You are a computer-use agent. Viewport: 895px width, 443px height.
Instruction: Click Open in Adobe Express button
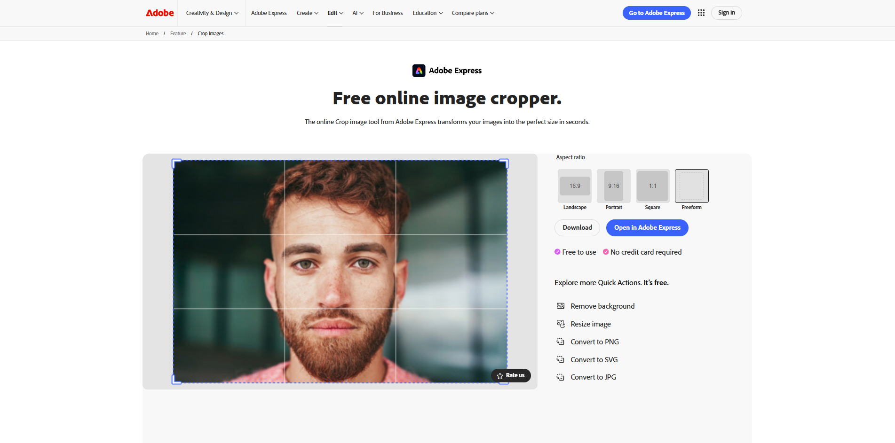[647, 228]
